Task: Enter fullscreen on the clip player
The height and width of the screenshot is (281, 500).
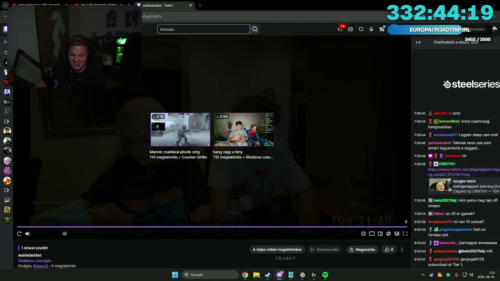Action: 405,234
